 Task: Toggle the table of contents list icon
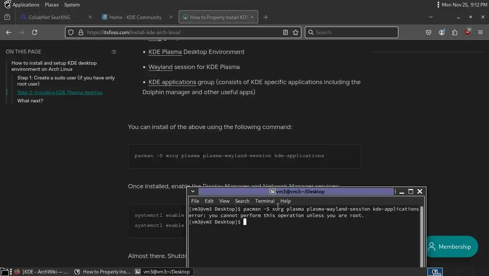click(x=114, y=52)
